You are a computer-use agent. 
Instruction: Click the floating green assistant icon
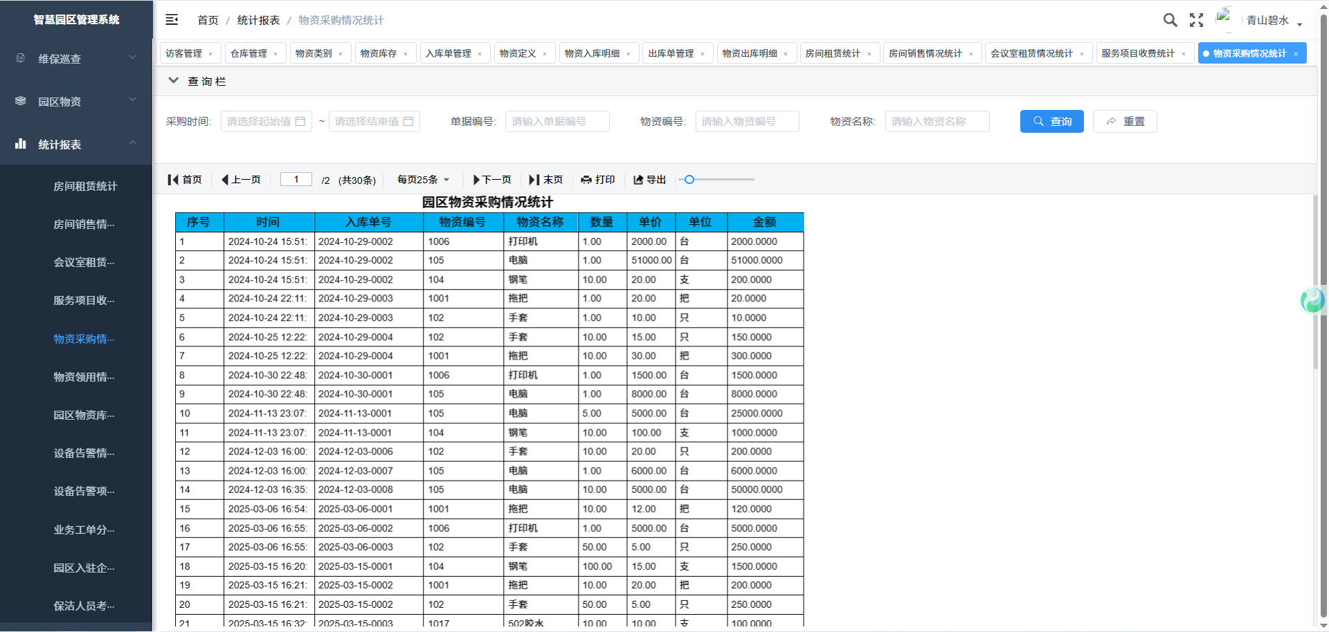(1312, 300)
